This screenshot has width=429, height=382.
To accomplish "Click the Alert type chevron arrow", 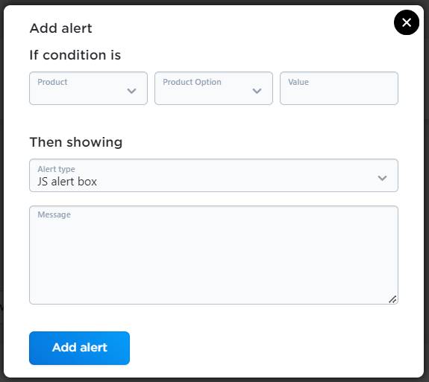I will 382,178.
